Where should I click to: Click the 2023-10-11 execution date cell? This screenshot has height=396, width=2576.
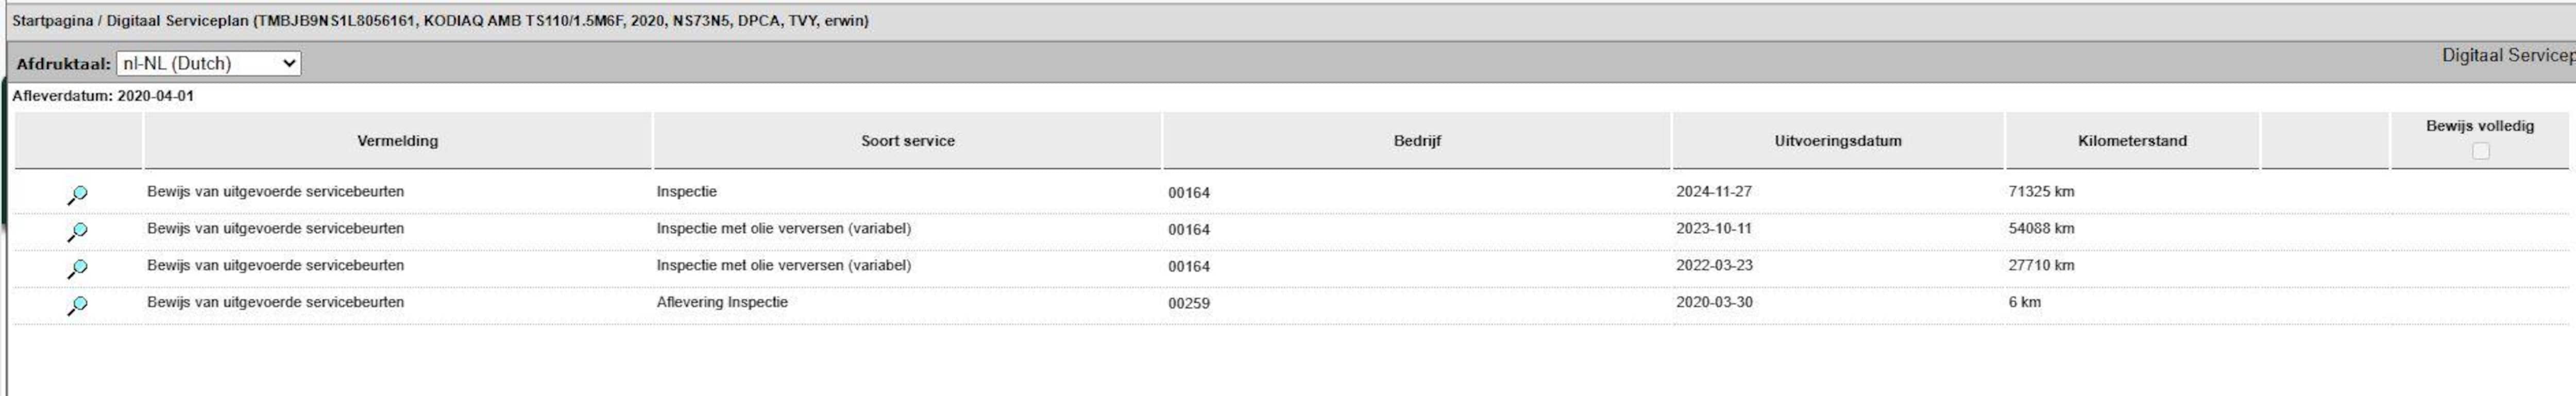click(1714, 229)
